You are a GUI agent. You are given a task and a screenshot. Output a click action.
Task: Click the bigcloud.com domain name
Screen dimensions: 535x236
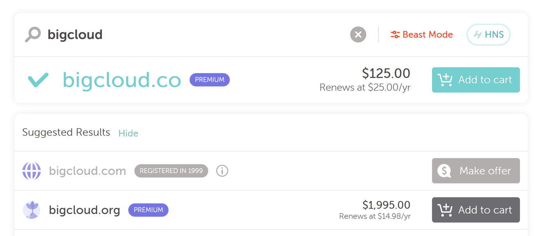[x=87, y=171]
